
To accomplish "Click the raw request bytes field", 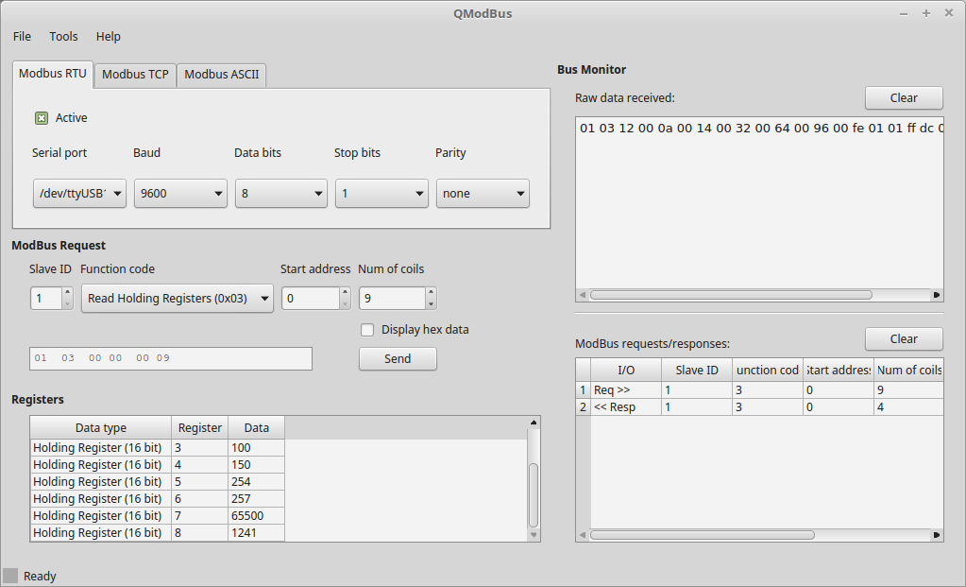I will 171,359.
